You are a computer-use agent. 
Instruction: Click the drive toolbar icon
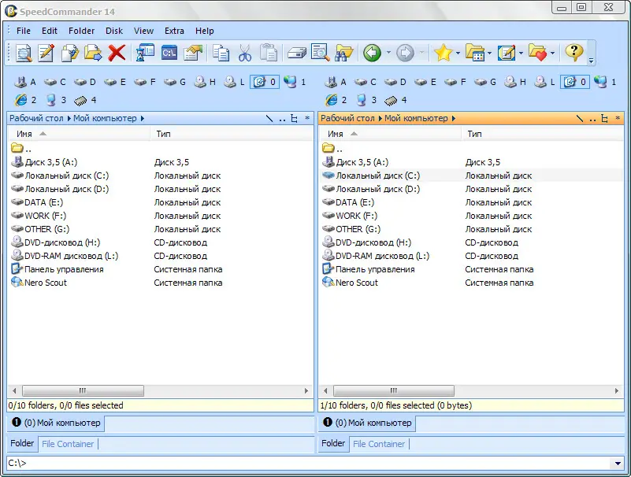coord(296,53)
